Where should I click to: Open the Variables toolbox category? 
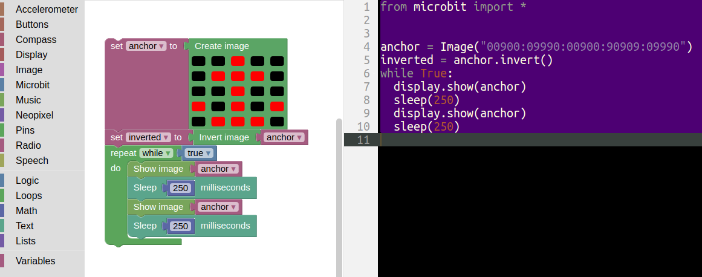35,261
